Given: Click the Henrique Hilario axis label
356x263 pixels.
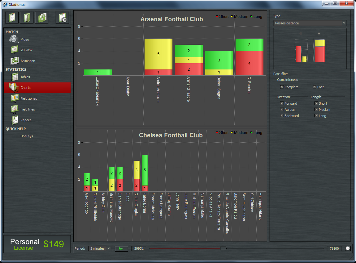Looking at the screenshot, I should click(260, 207).
